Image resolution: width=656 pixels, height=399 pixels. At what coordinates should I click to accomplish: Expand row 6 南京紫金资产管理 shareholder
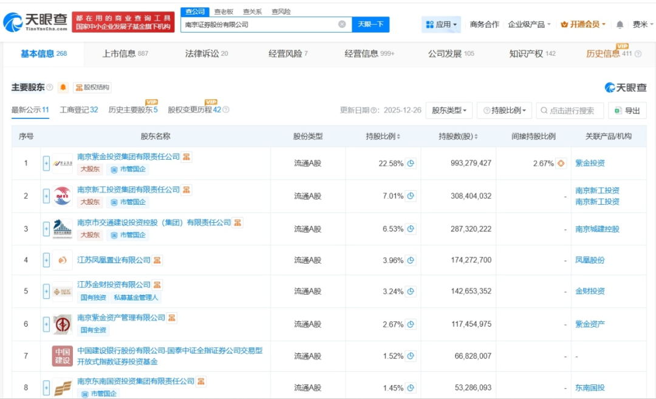[46, 324]
